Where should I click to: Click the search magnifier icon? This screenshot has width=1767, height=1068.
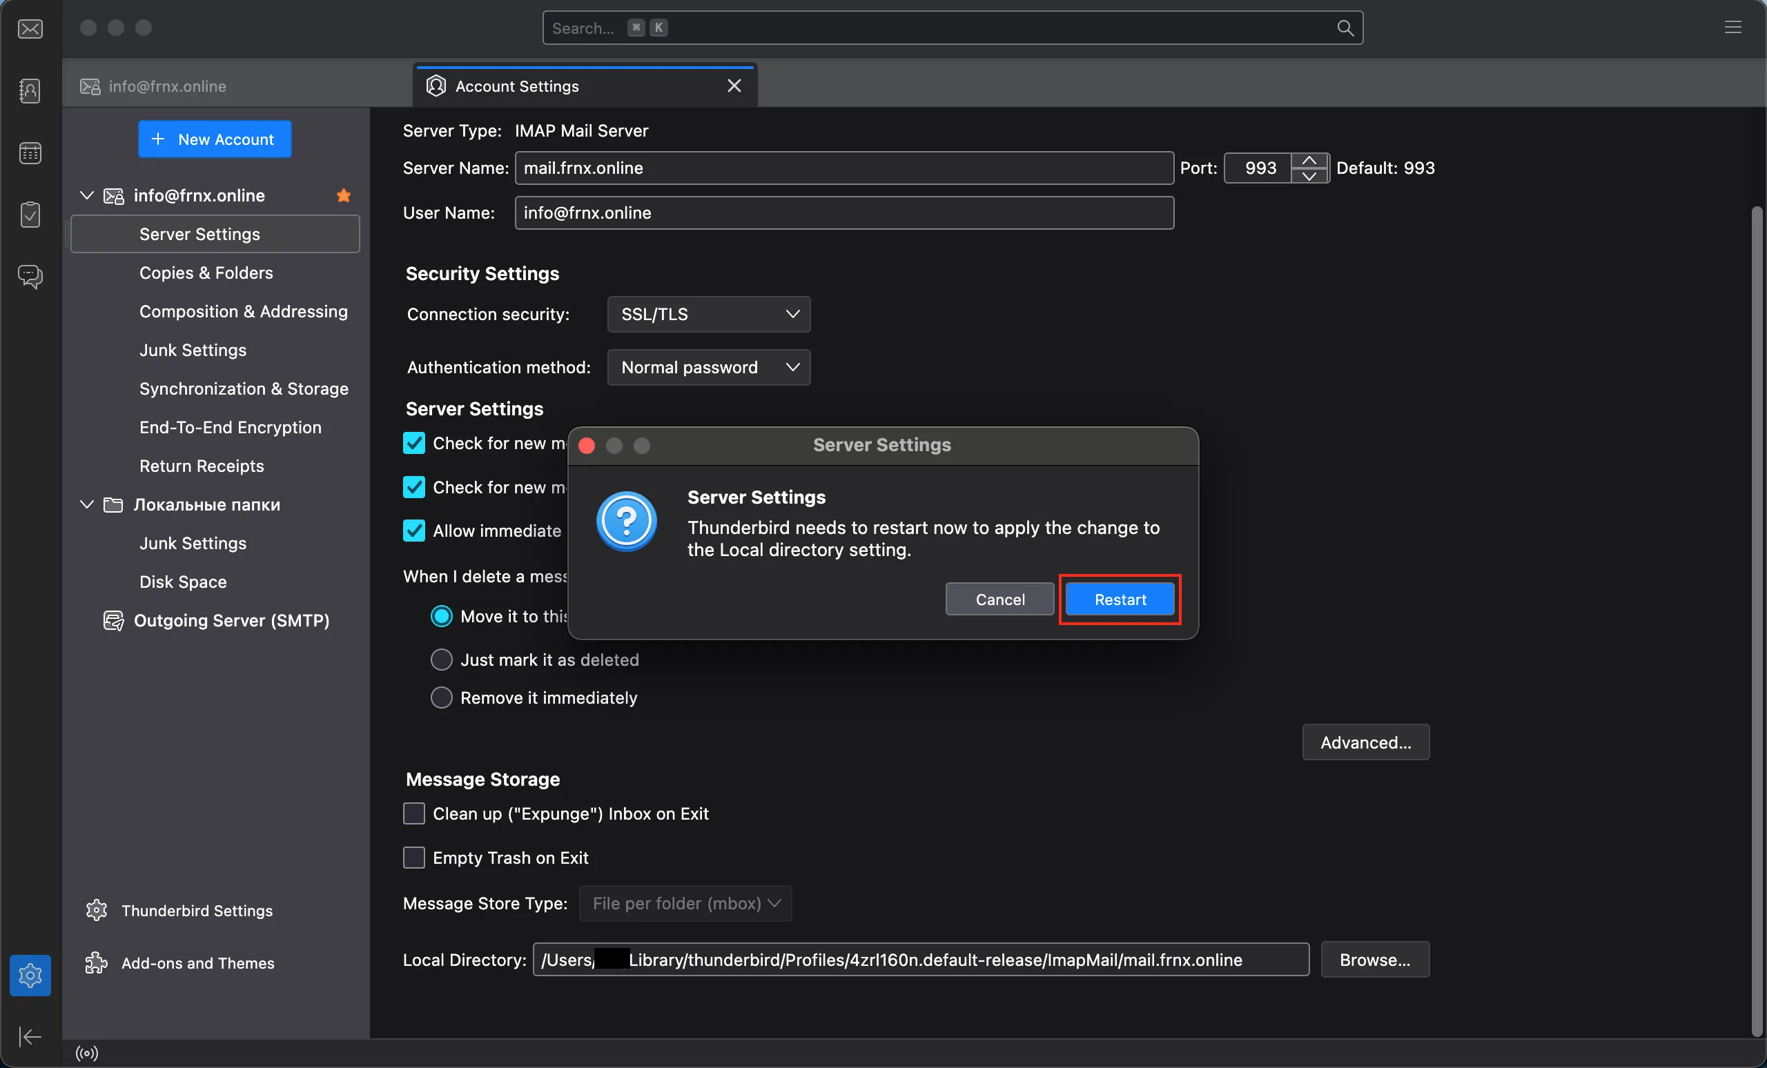[1345, 28]
